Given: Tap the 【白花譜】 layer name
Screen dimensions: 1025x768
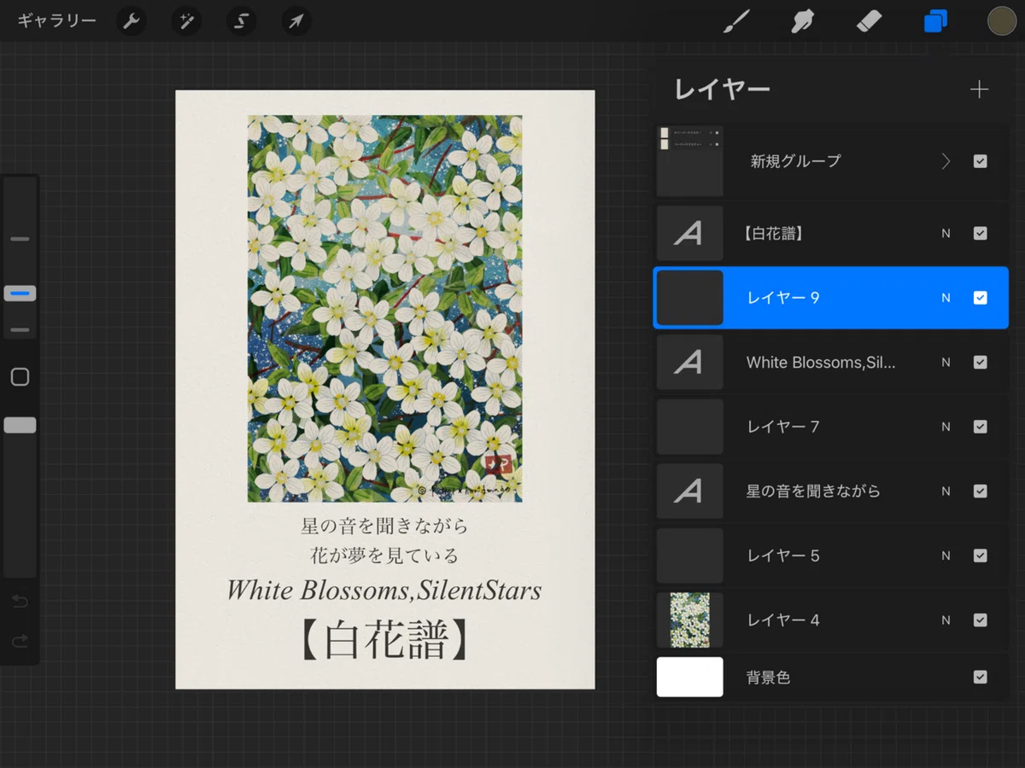Looking at the screenshot, I should 773,233.
